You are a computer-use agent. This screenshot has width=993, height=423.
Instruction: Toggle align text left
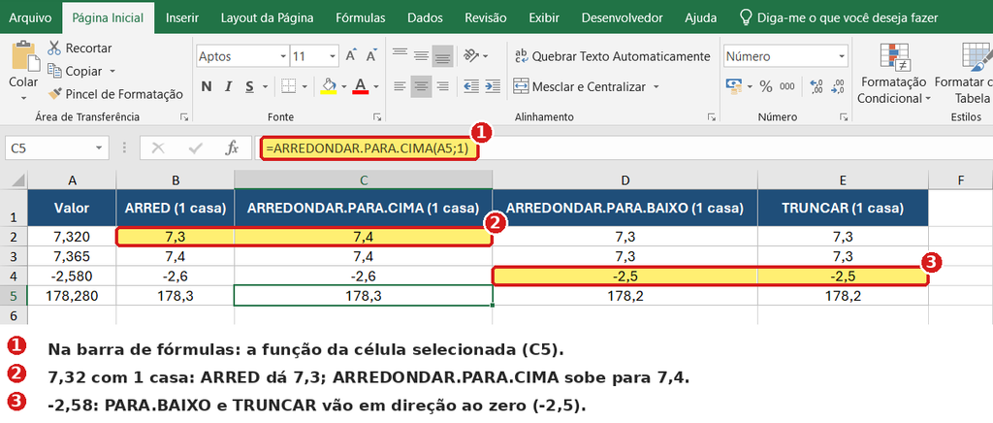[x=400, y=86]
